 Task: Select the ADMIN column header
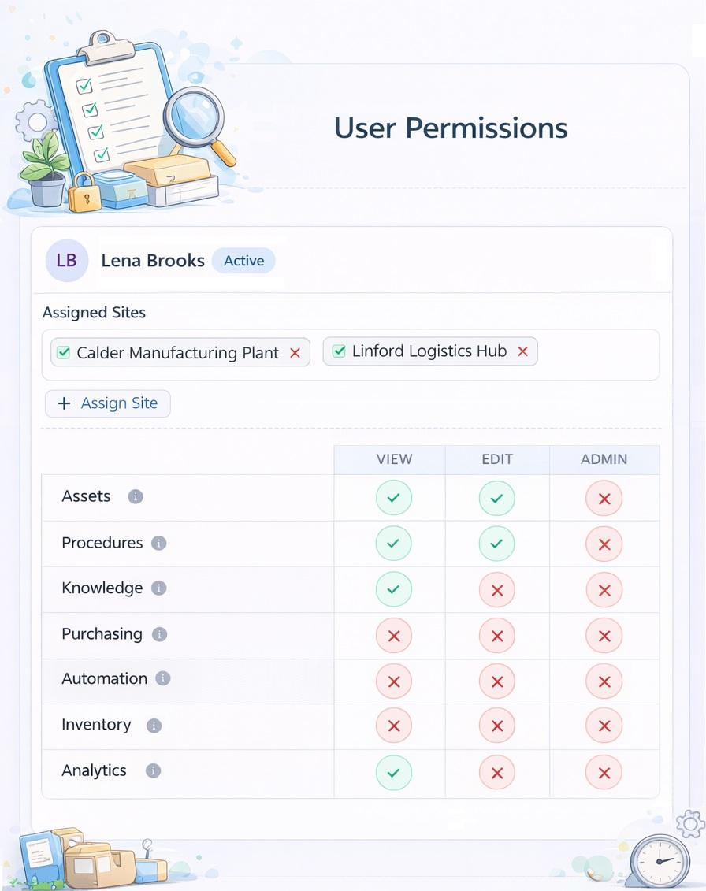604,459
